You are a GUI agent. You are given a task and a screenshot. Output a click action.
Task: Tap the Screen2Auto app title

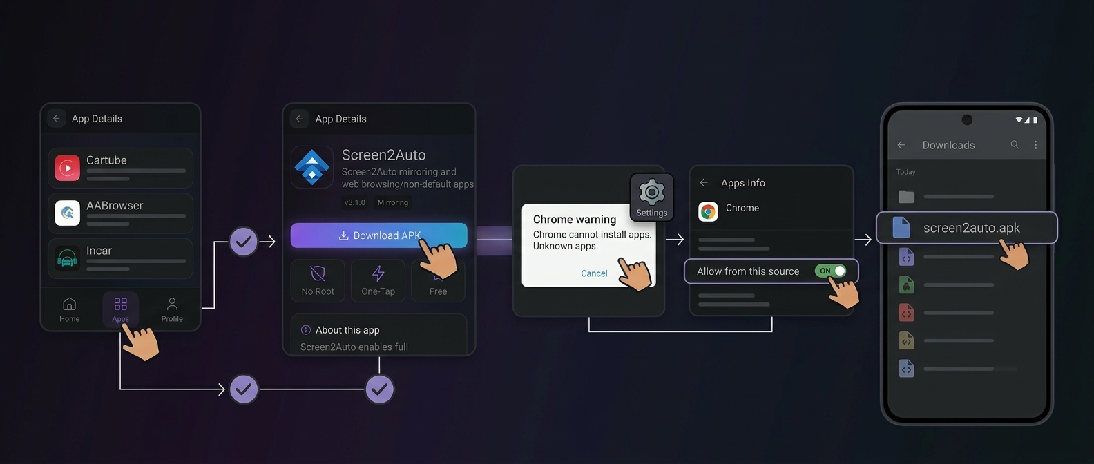click(383, 155)
